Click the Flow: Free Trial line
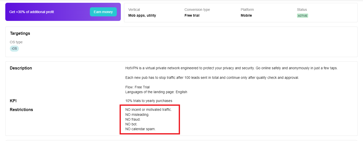 tap(137, 87)
